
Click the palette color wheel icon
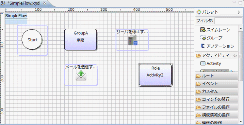click(199, 12)
